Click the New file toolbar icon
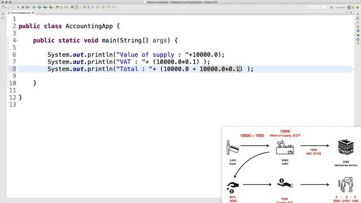361x203 pixels. pos(3,7)
